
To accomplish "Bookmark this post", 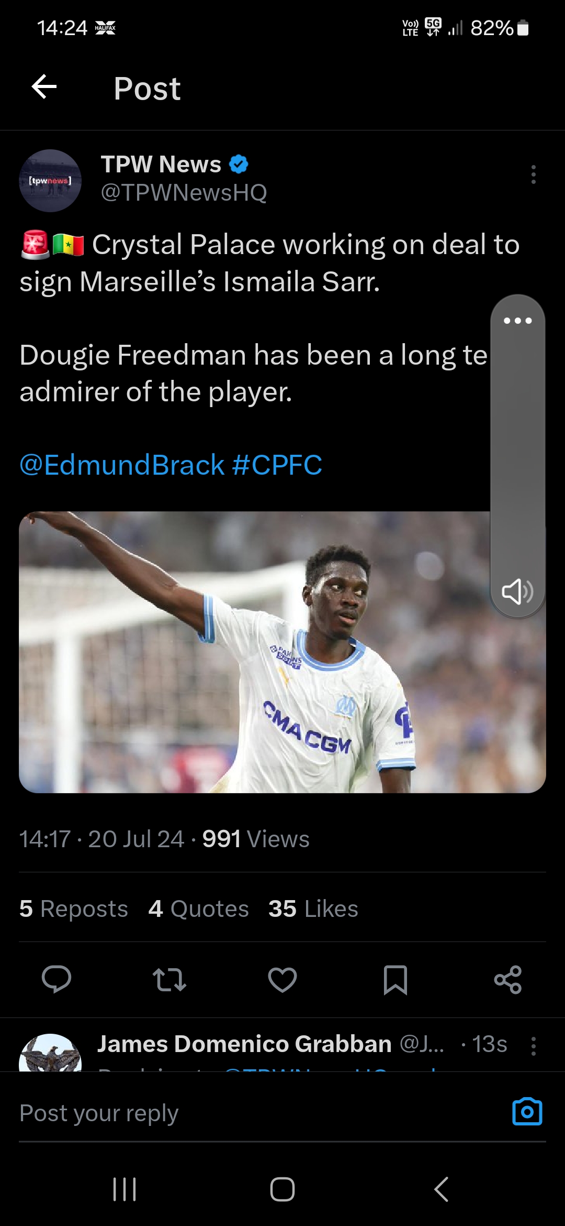I will 395,980.
